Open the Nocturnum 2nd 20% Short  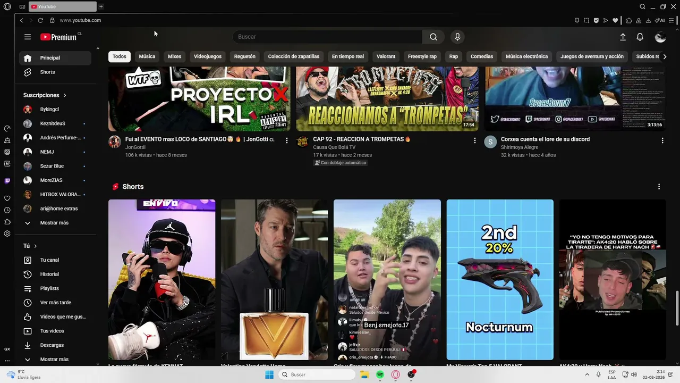point(500,280)
